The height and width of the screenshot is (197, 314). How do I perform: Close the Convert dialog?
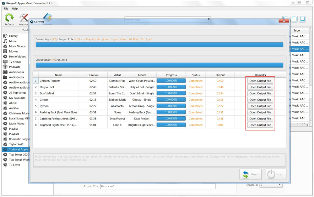tap(284, 21)
